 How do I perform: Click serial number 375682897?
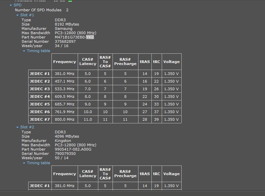pos(65,42)
